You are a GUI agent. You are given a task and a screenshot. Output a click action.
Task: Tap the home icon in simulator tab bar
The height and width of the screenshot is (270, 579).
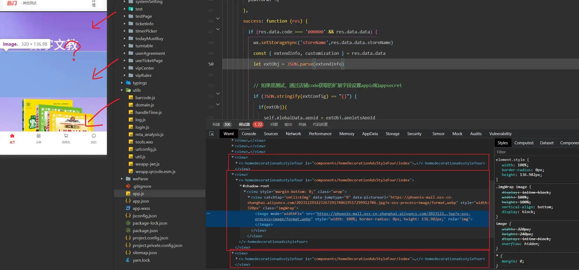12,136
